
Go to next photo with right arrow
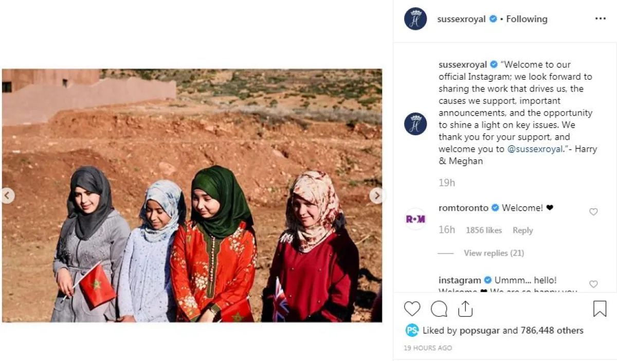tap(377, 195)
